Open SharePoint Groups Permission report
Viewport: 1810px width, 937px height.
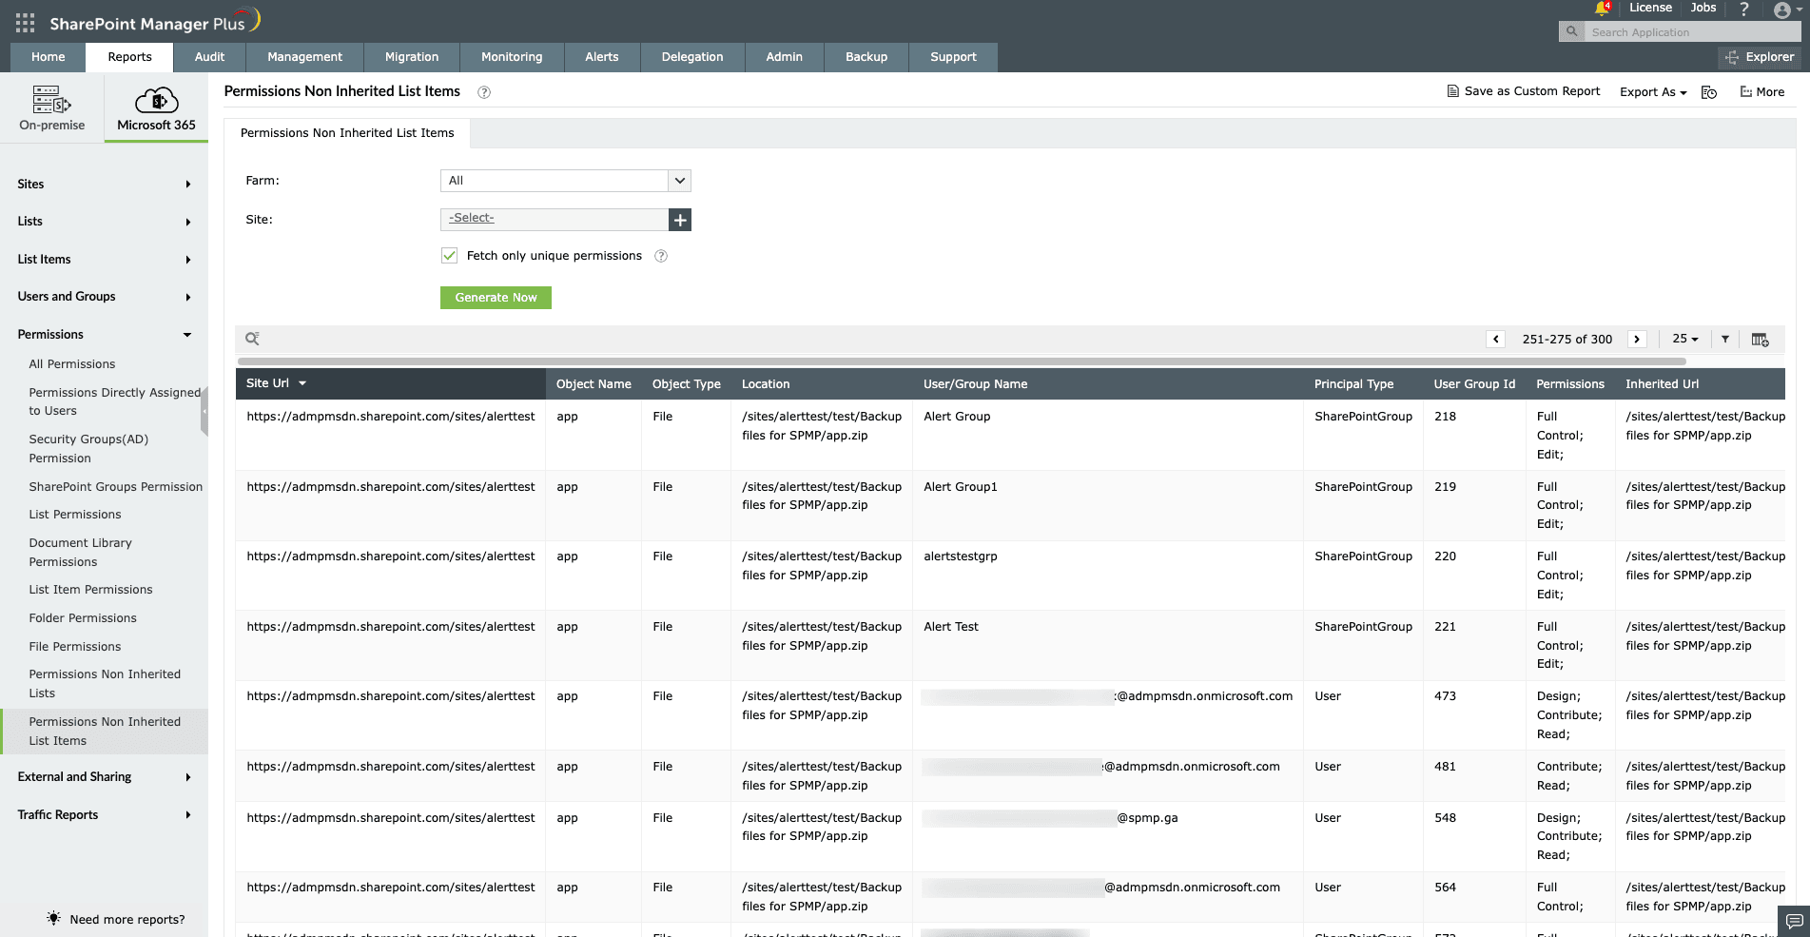tap(116, 487)
